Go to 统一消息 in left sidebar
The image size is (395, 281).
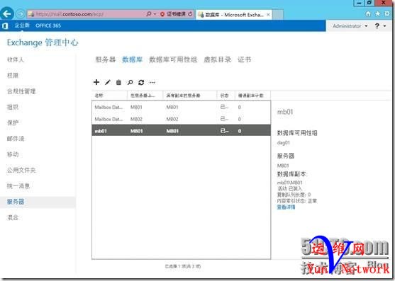[18, 186]
